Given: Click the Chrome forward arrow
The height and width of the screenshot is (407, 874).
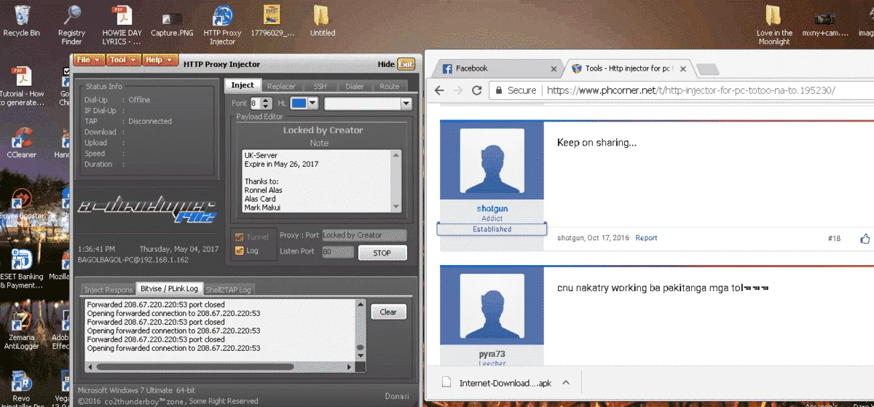Looking at the screenshot, I should (x=458, y=90).
